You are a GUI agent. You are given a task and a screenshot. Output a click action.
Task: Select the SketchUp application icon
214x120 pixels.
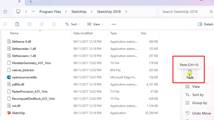[9, 113]
